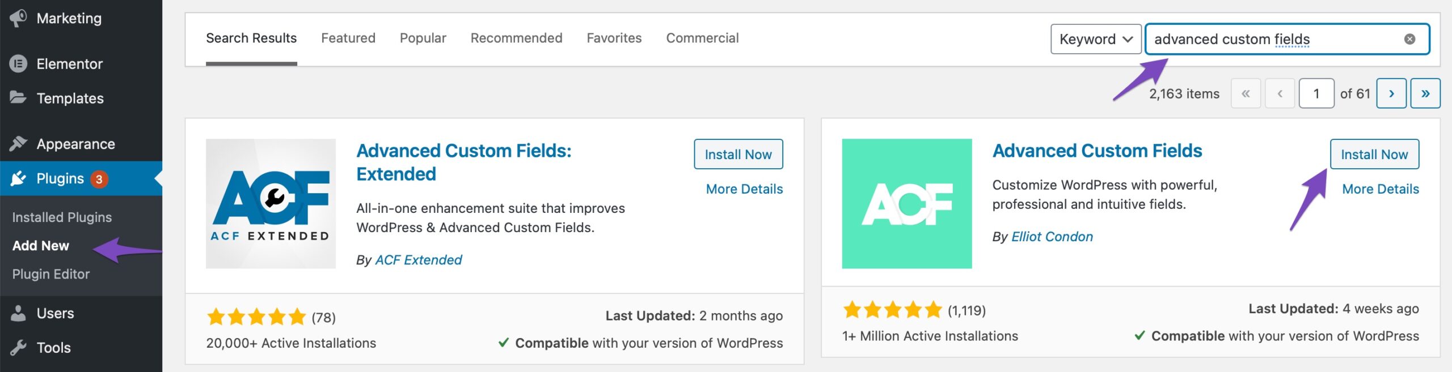This screenshot has height=372, width=1452.
Task: Open the ACF Extended plugin logo thumbnail
Action: coord(271,203)
